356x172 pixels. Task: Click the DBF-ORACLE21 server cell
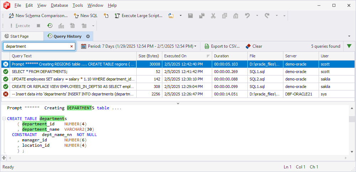click(301, 94)
